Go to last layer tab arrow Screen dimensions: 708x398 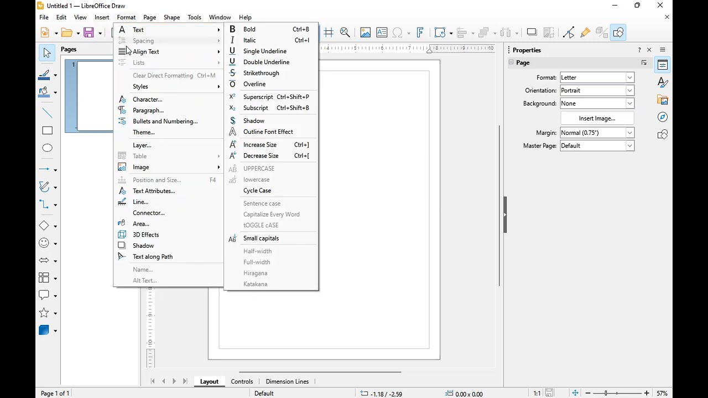pyautogui.click(x=185, y=381)
